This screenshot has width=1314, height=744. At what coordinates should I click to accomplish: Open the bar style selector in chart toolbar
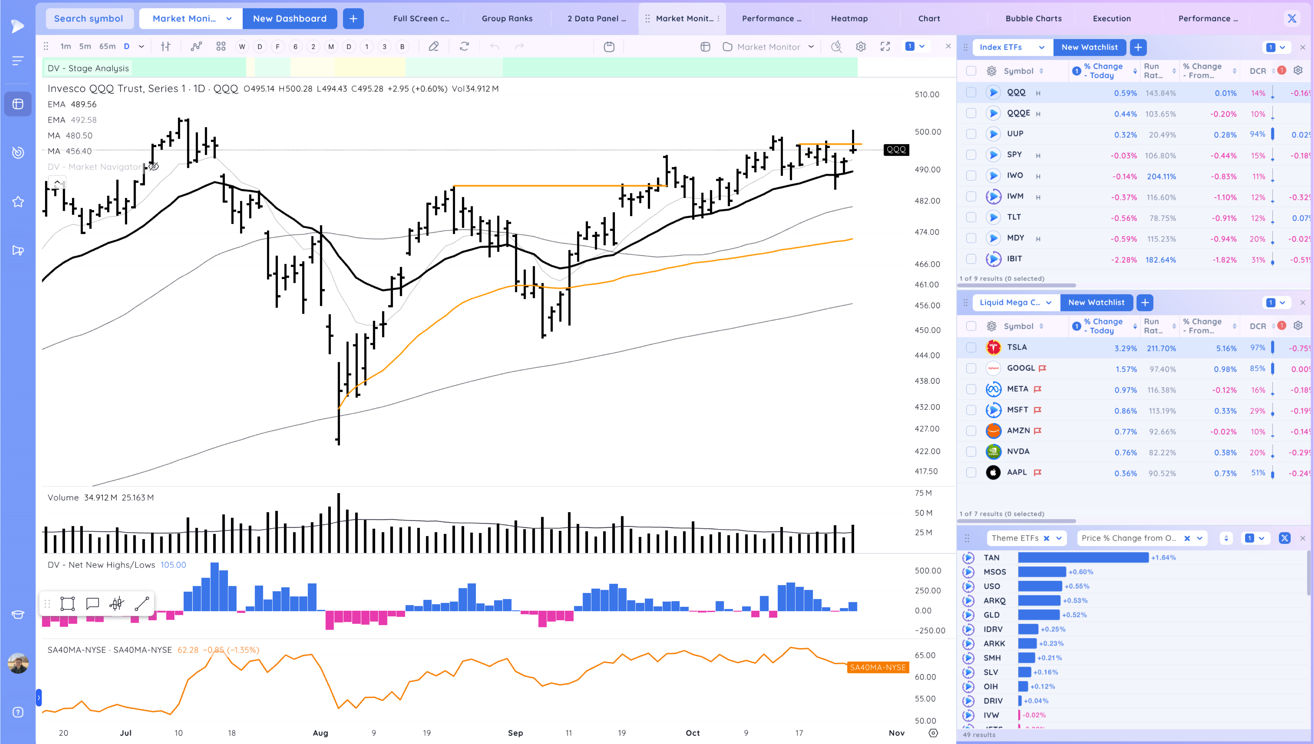166,47
